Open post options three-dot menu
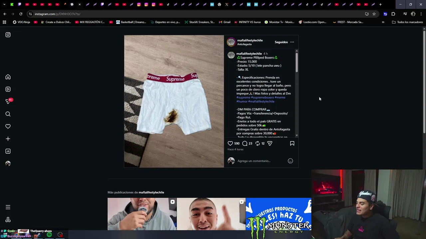This screenshot has height=239, width=426. click(x=292, y=42)
